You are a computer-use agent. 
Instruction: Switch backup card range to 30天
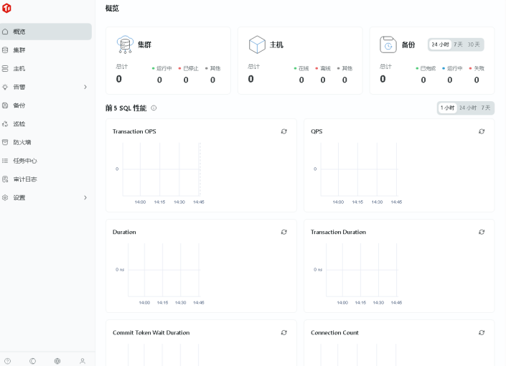[x=474, y=44]
